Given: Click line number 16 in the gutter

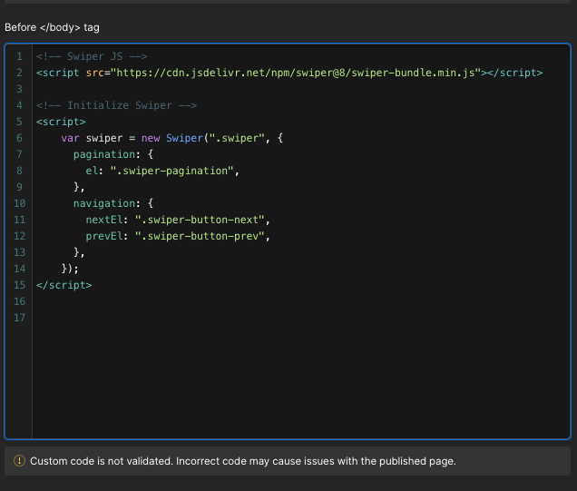Looking at the screenshot, I should (19, 301).
